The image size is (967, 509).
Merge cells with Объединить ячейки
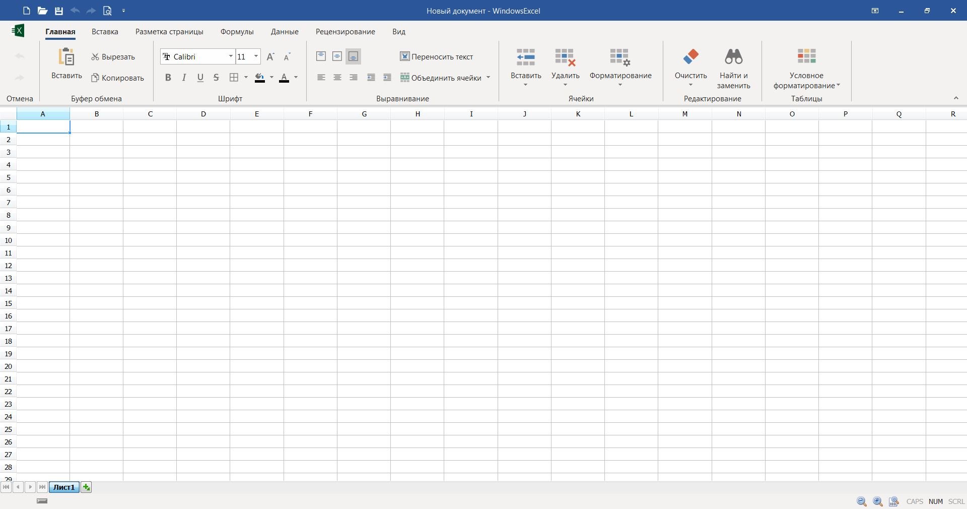(x=441, y=78)
